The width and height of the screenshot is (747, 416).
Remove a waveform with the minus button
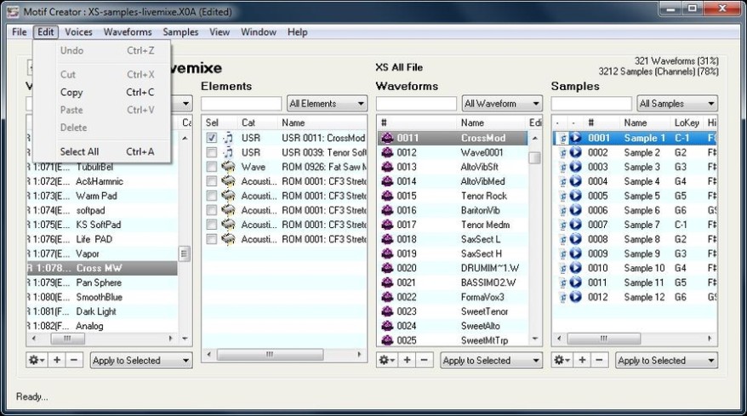click(425, 360)
